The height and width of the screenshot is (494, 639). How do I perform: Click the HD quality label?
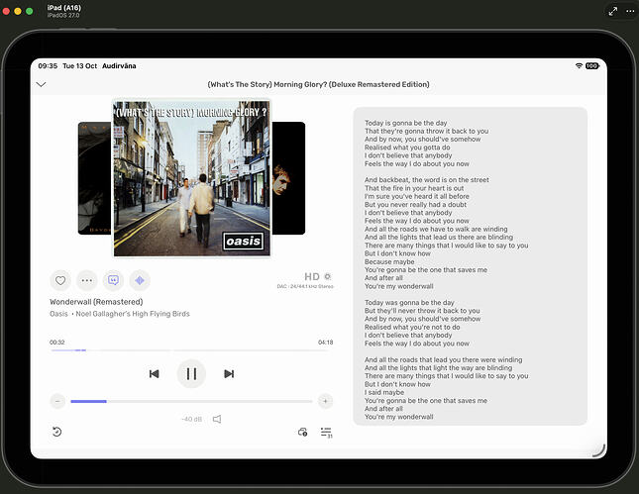312,276
